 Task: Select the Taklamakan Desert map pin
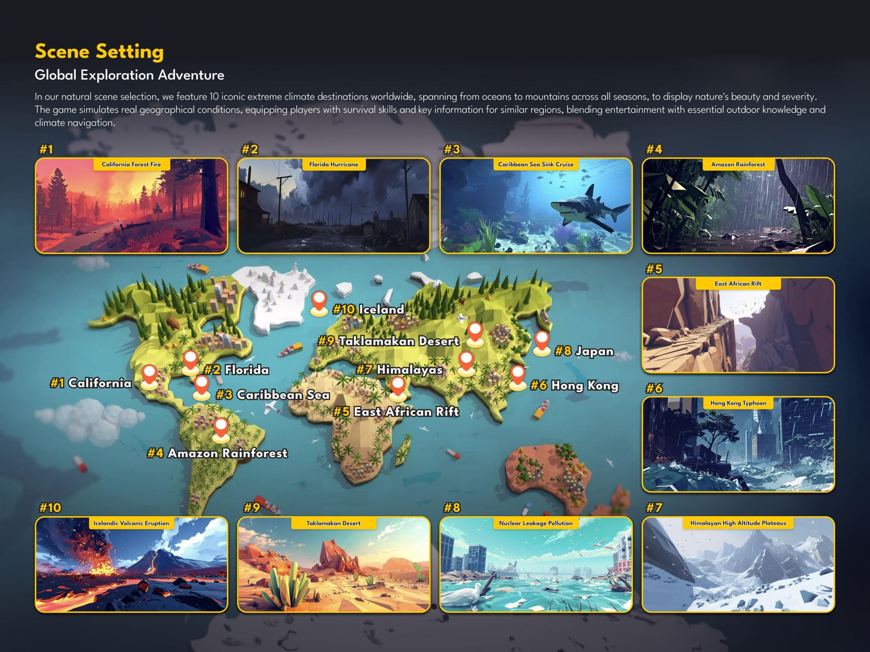point(475,333)
